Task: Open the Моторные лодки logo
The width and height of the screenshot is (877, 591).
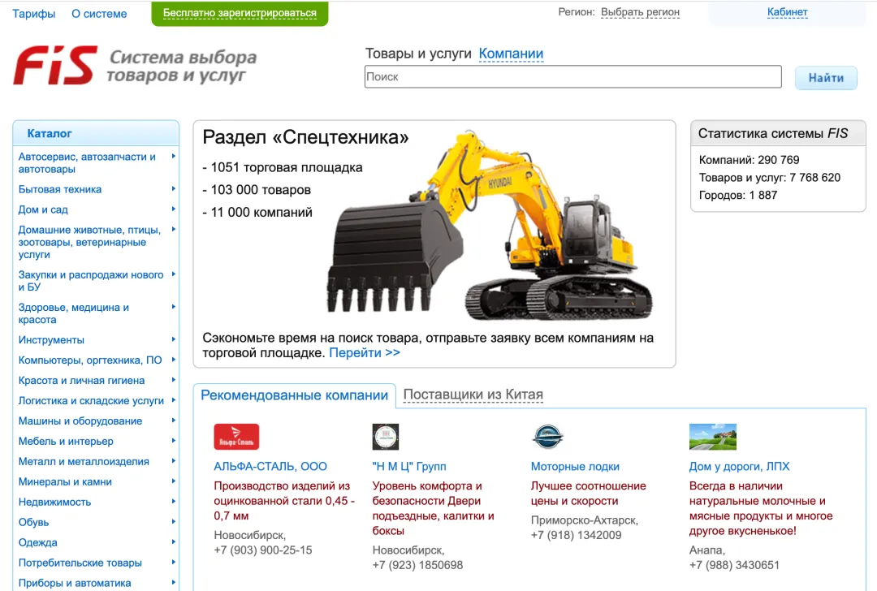Action: tap(547, 437)
